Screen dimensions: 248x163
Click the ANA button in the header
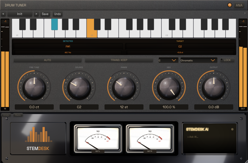239,5
